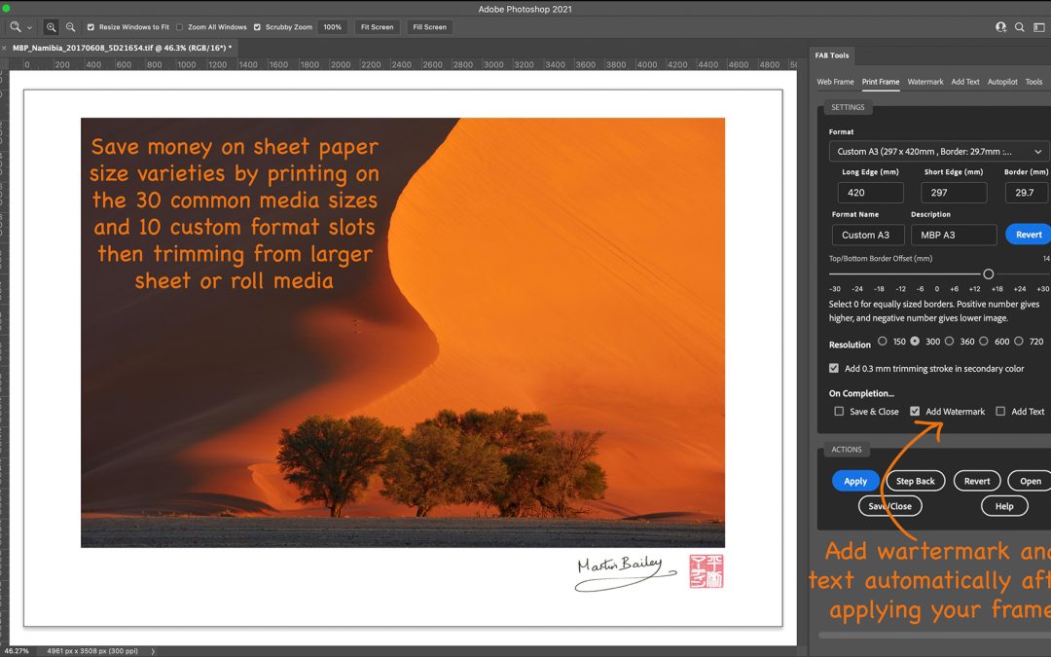Close the MBP_Namibia document tab
This screenshot has width=1051, height=657.
tap(6, 47)
